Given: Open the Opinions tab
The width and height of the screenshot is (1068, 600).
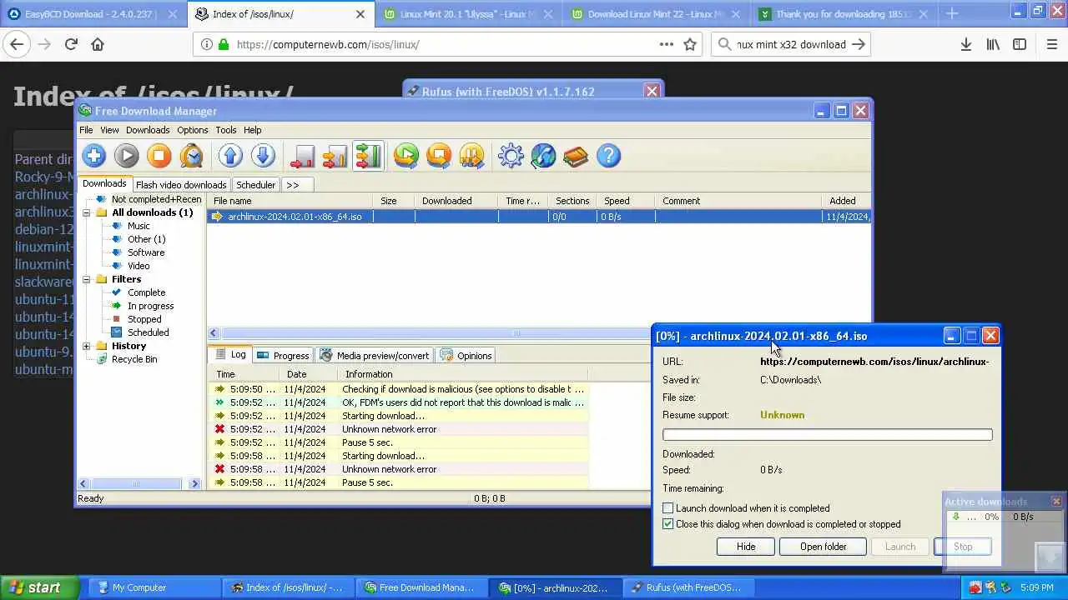Looking at the screenshot, I should (x=466, y=356).
